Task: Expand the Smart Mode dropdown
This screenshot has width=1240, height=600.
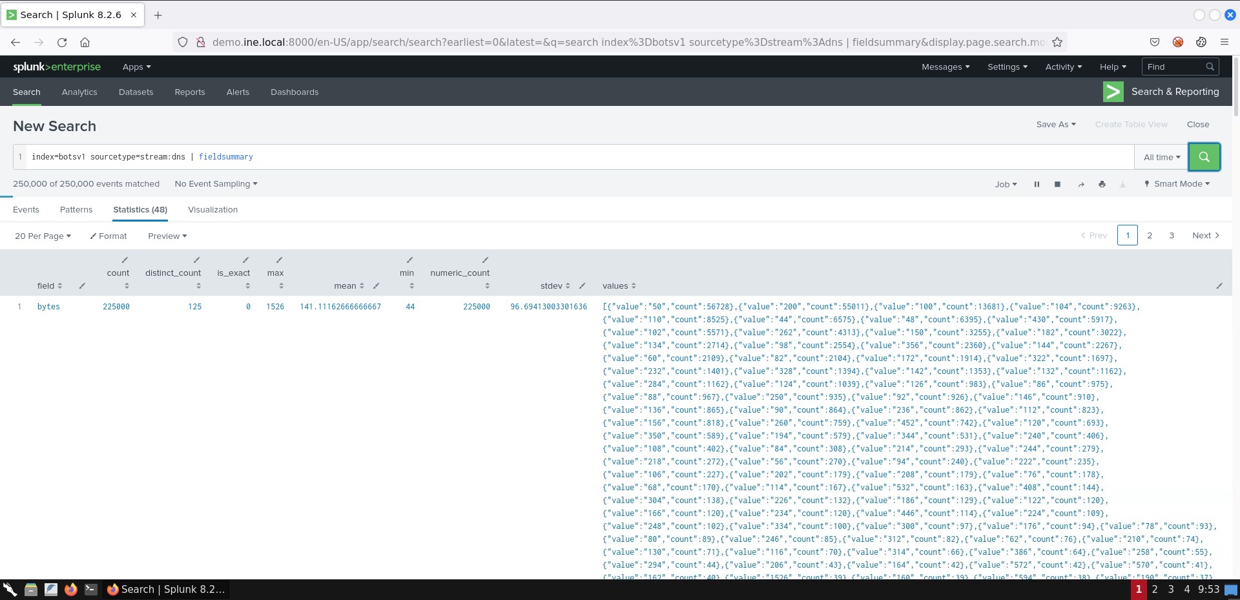Action: click(x=1177, y=184)
